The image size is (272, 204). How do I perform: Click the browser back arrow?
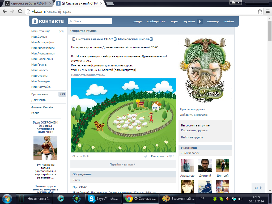pyautogui.click(x=5, y=11)
